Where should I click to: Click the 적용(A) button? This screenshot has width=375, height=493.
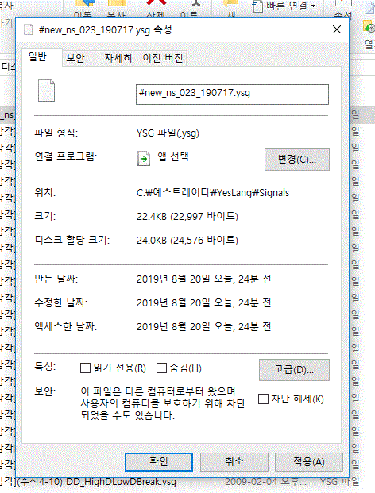308,461
